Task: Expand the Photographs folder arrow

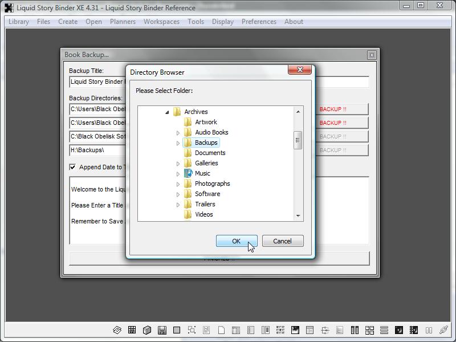Action: 178,184
